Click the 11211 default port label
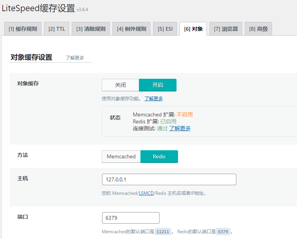297x239 pixels. click(163, 232)
